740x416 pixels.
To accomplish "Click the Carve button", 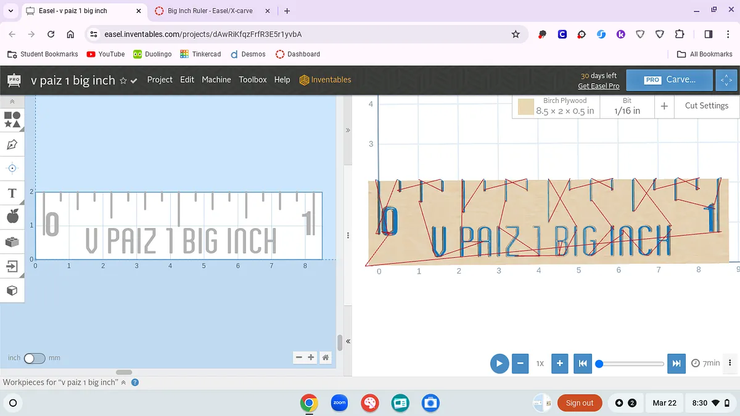I will [670, 80].
